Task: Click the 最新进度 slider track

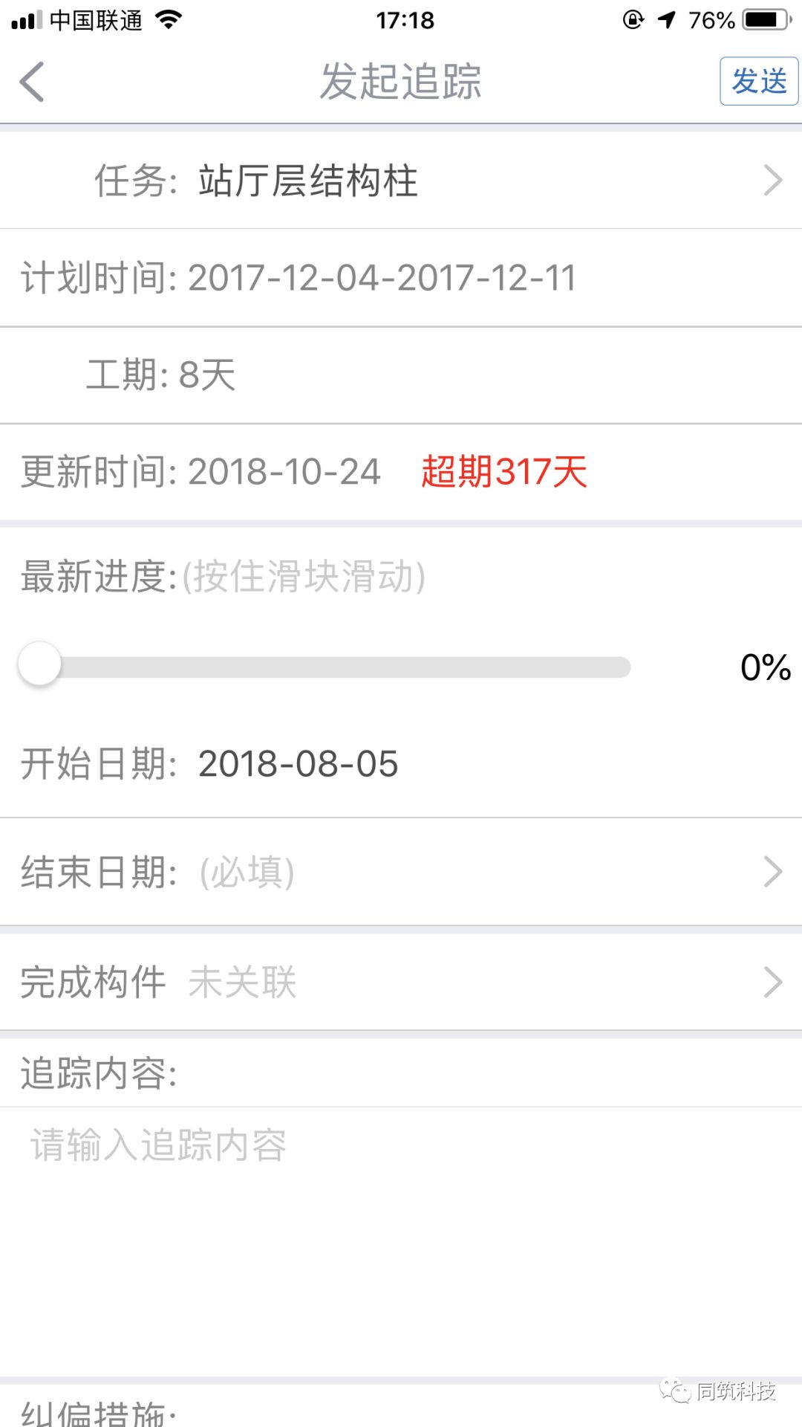Action: point(325,667)
